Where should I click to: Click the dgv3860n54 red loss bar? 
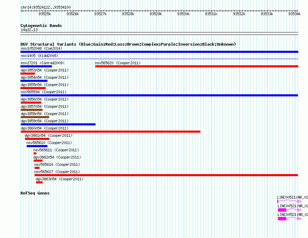(110, 132)
